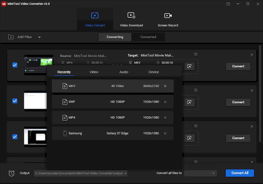Image resolution: width=263 pixels, height=184 pixels.
Task: Click the Video Convert icon
Action: click(x=95, y=15)
